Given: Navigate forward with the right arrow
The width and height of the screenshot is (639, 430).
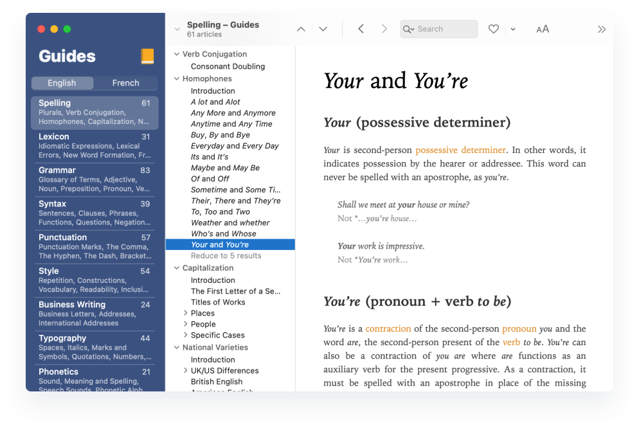Looking at the screenshot, I should (x=384, y=29).
